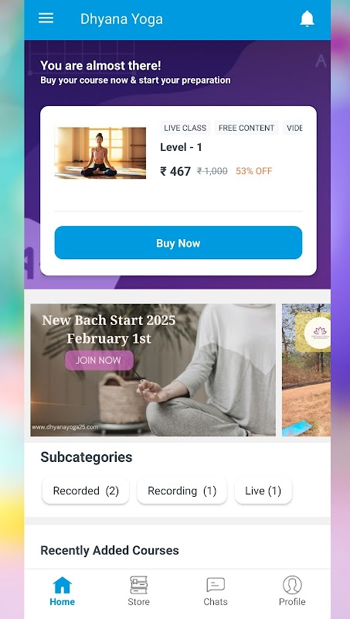Image resolution: width=350 pixels, height=619 pixels.
Task: Select the Recorded (2) subcategory
Action: pos(86,491)
